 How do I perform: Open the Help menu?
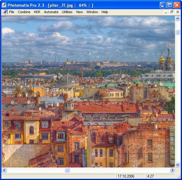105,12
